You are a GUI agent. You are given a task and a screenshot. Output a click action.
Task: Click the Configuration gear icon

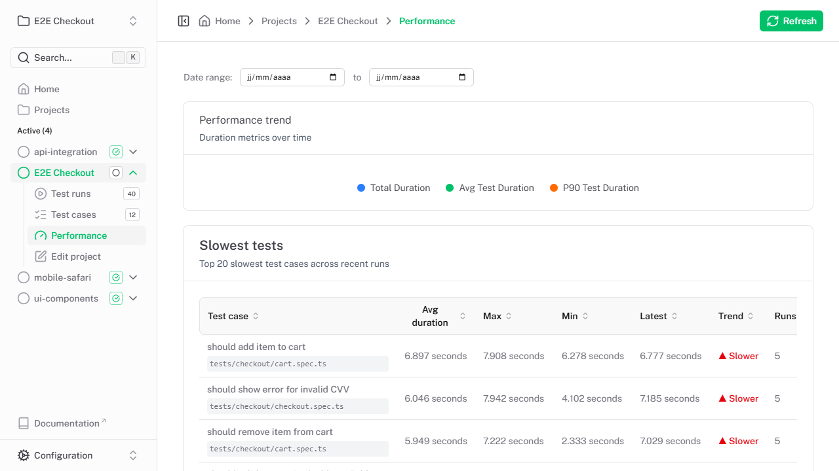pyautogui.click(x=24, y=455)
